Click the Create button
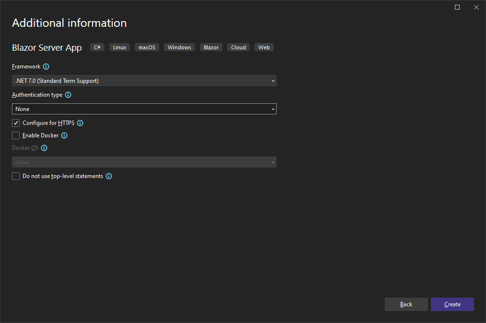Screen dimensions: 486x323 coord(452,304)
